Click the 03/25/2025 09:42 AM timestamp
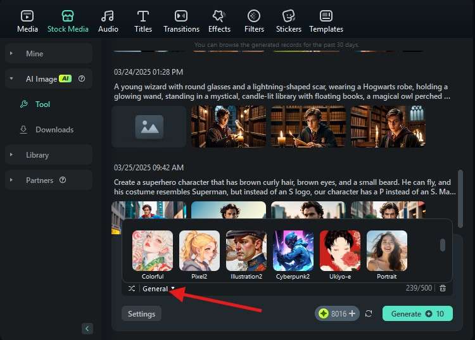The image size is (475, 340). [149, 168]
